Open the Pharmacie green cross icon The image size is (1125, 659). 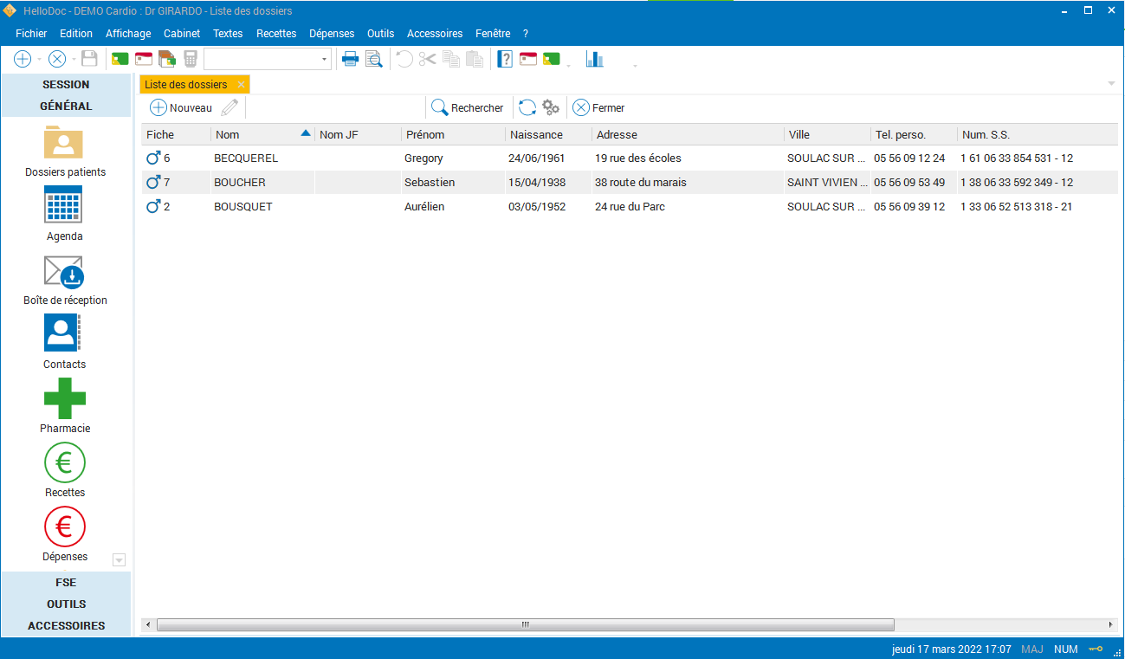(65, 398)
